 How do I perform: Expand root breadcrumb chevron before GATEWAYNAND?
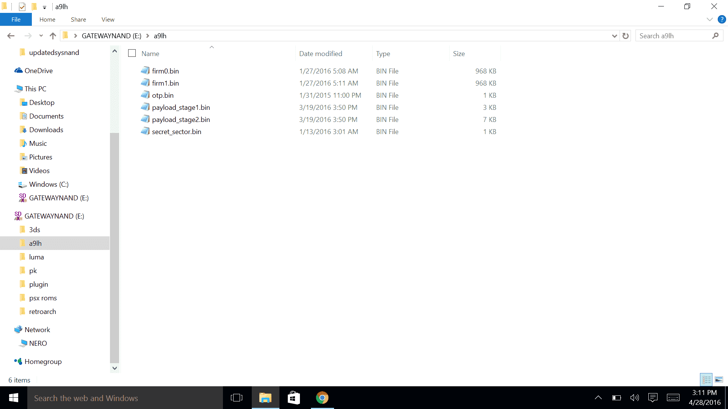tap(75, 36)
